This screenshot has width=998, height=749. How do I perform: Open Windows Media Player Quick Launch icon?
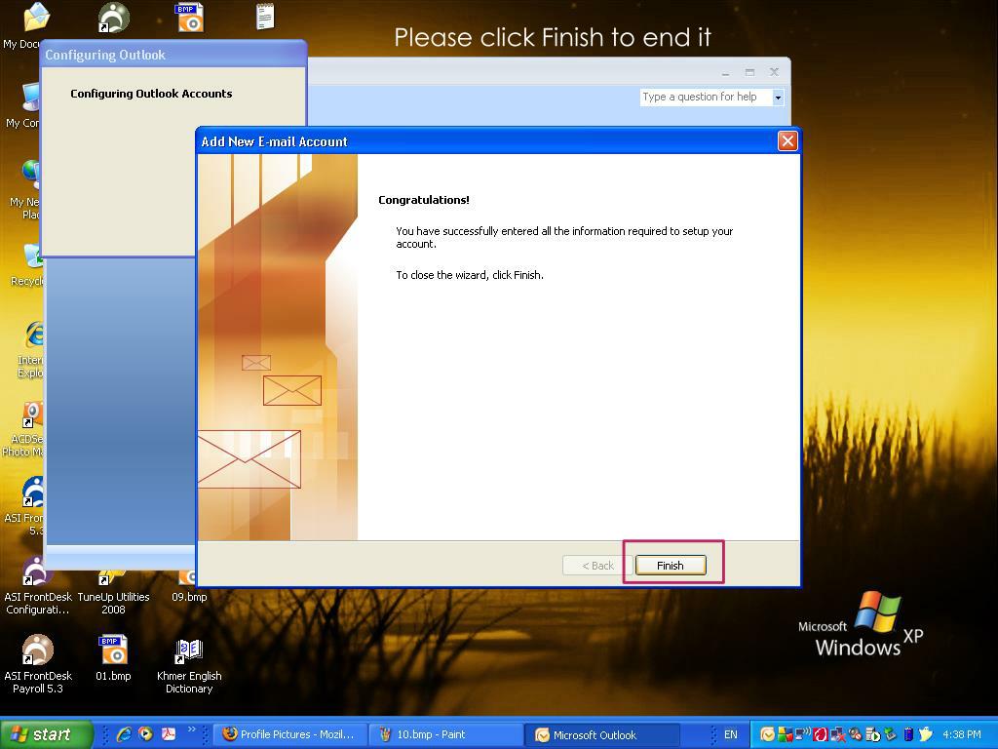(146, 734)
